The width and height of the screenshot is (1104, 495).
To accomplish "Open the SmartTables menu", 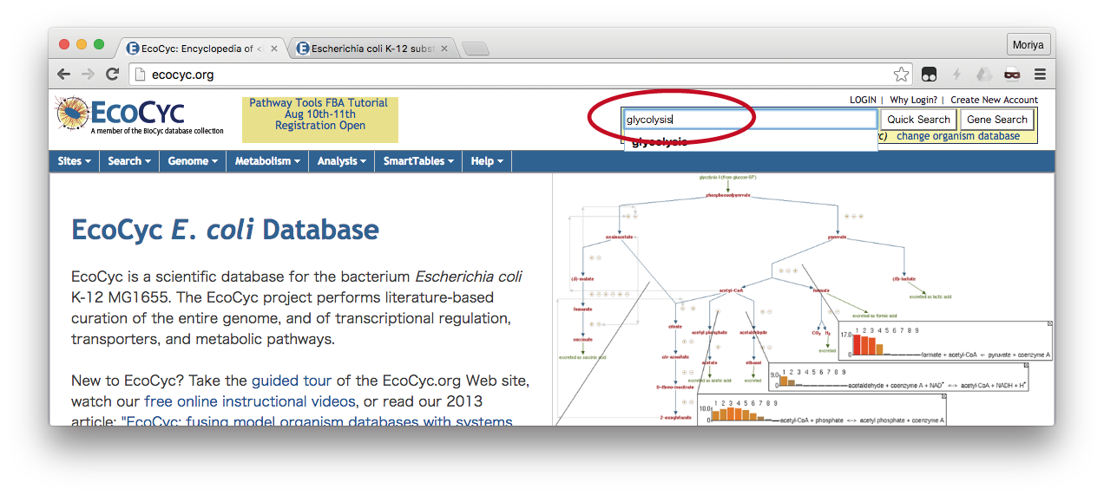I will [418, 161].
